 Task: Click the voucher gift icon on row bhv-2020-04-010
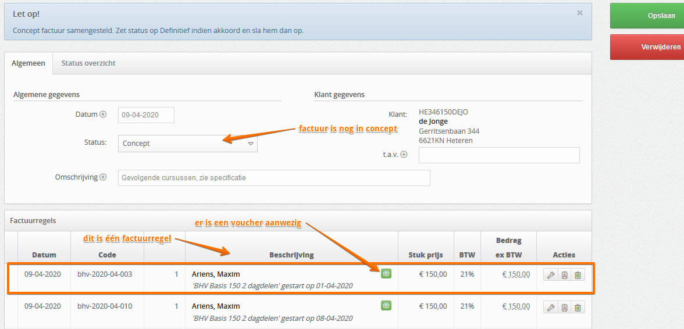click(386, 306)
